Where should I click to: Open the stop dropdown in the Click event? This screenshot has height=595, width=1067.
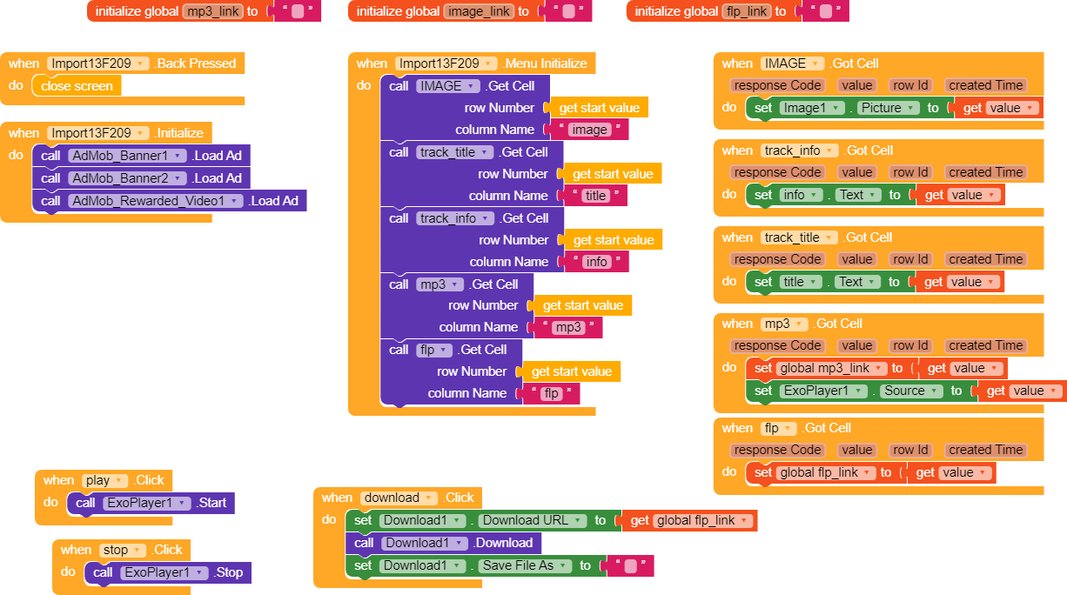[x=121, y=550]
